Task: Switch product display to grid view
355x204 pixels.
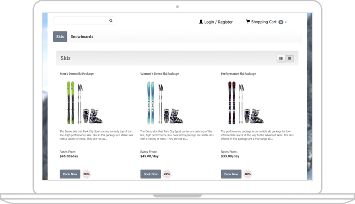Action: point(289,58)
